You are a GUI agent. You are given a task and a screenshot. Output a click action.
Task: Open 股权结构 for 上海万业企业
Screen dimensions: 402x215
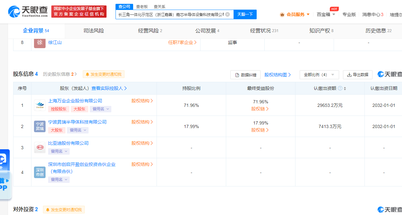142,101
